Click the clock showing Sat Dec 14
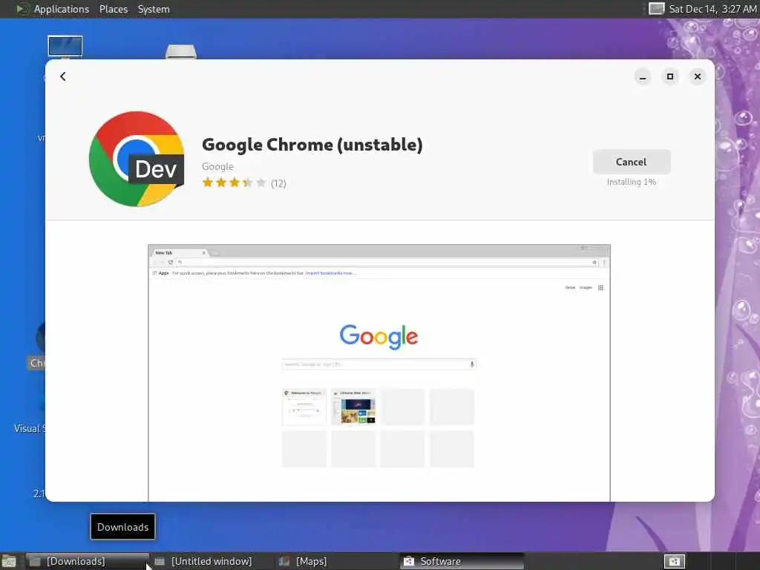Viewport: 760px width, 570px height. click(x=712, y=9)
